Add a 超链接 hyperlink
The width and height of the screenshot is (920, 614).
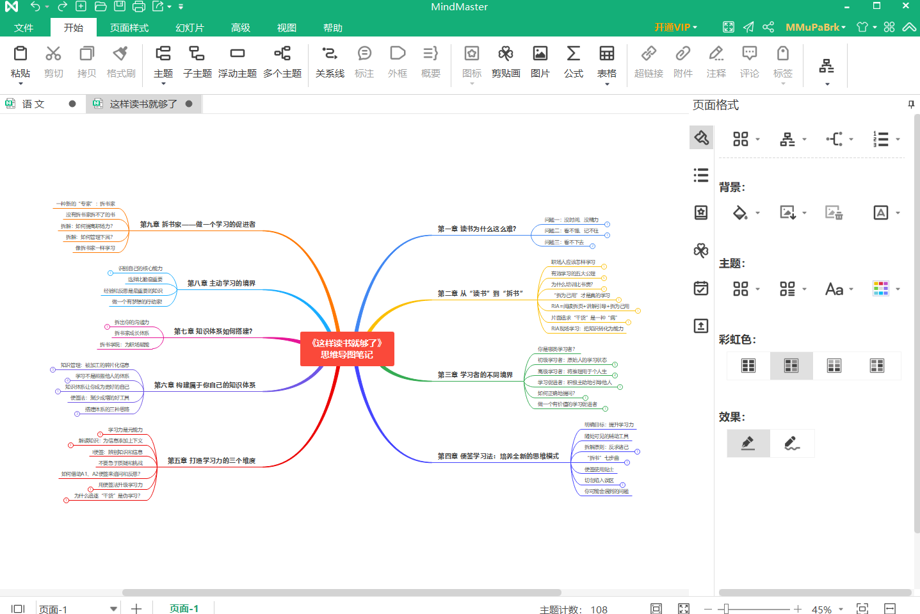click(649, 62)
